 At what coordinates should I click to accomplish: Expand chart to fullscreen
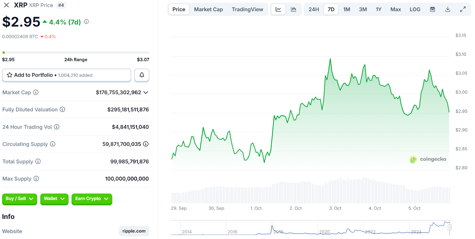click(x=463, y=10)
